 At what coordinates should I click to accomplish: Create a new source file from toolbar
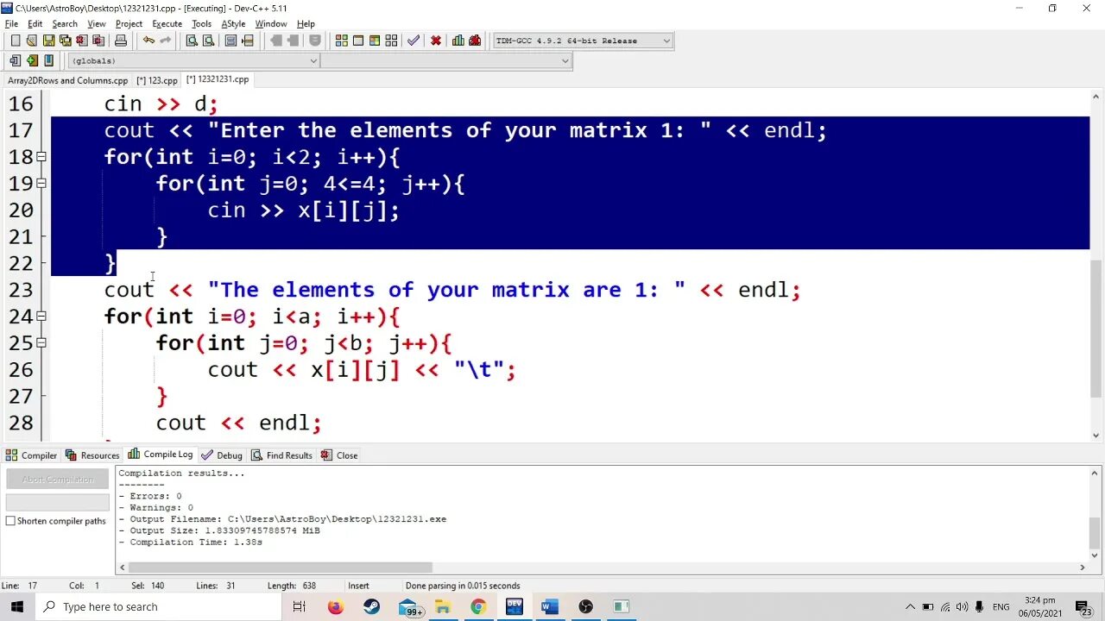(x=15, y=41)
